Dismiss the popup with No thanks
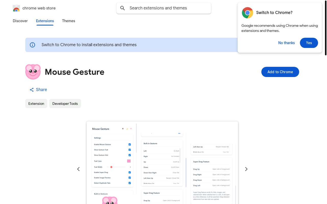Image resolution: width=327 pixels, height=204 pixels. (286, 43)
